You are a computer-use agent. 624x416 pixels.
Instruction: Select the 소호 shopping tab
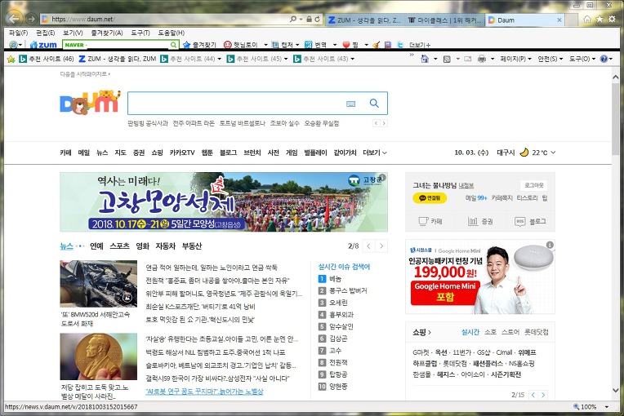(490, 332)
